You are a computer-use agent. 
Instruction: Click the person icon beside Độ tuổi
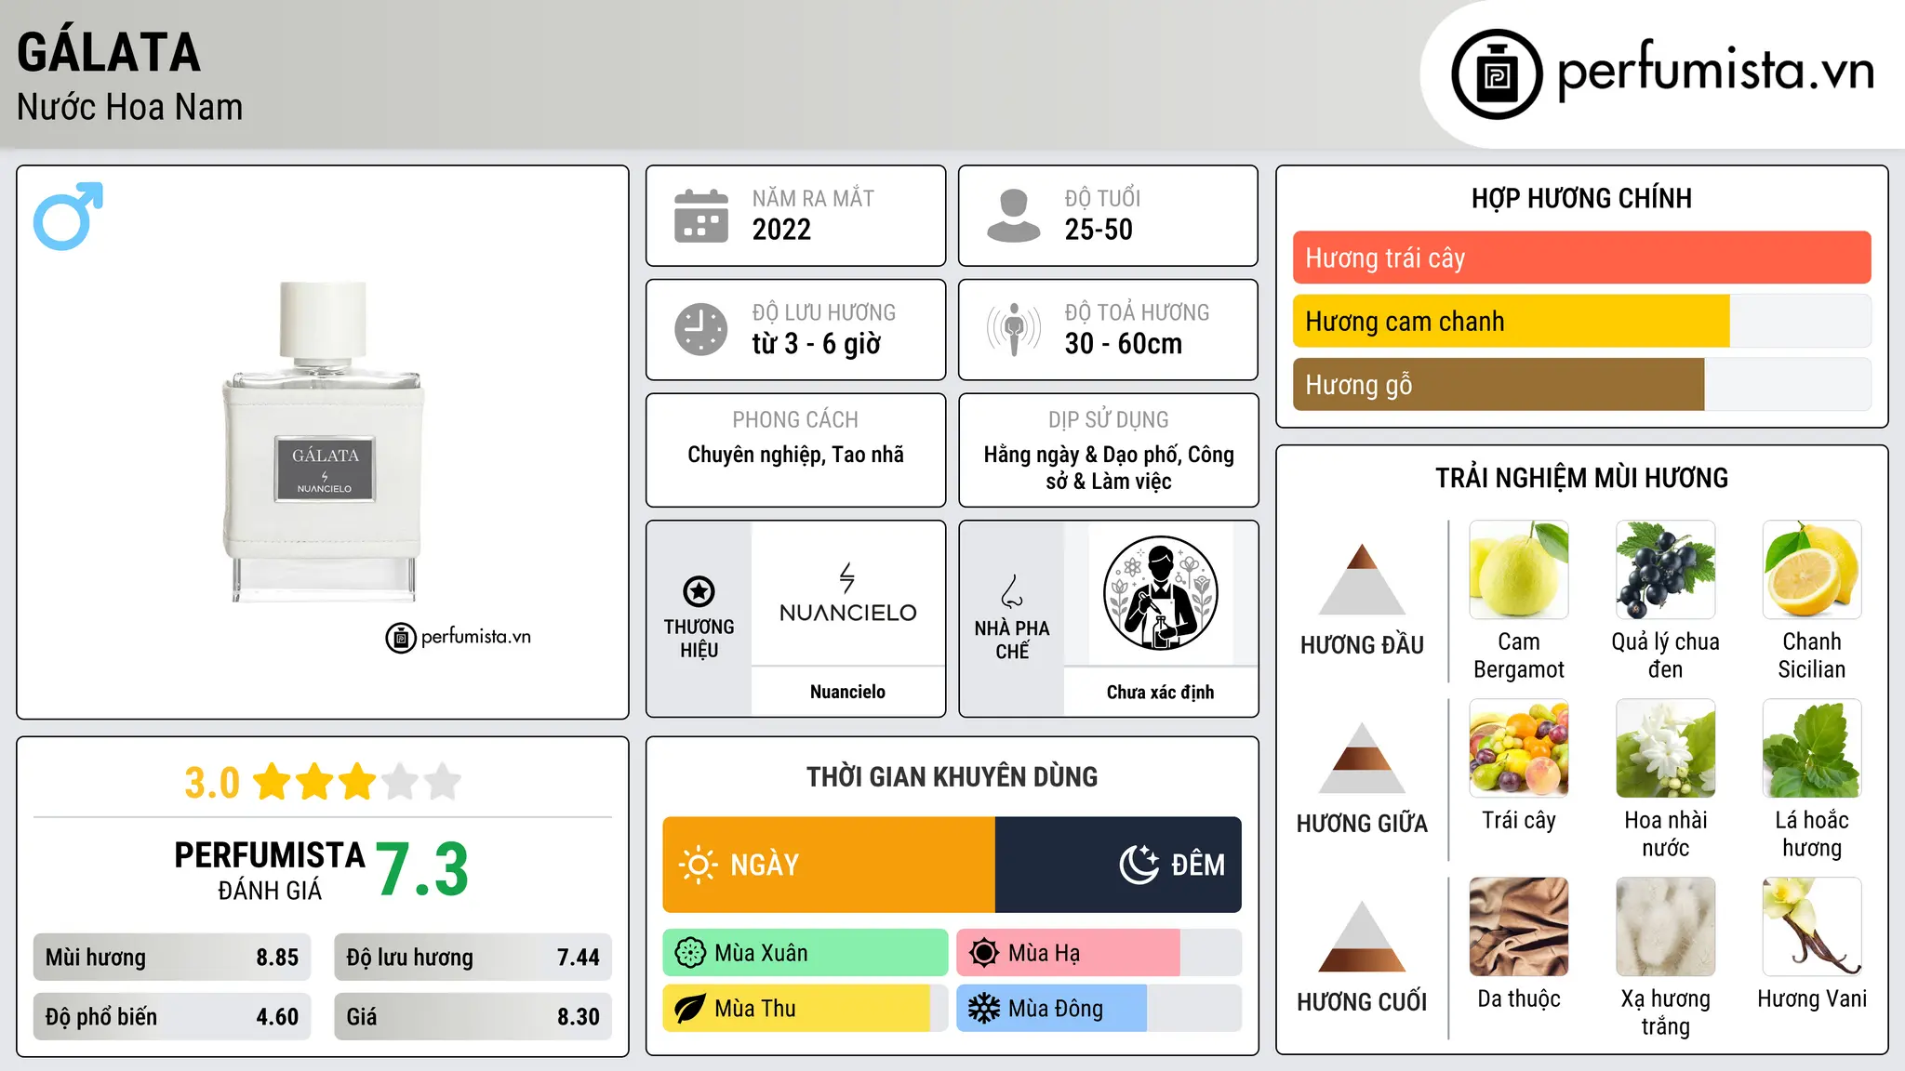(x=1013, y=216)
